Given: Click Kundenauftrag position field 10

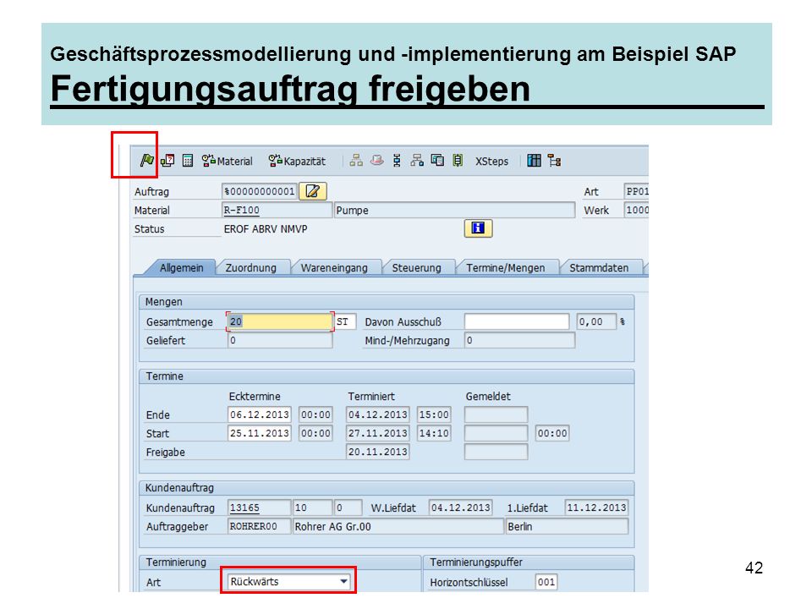Looking at the screenshot, I should click(312, 507).
